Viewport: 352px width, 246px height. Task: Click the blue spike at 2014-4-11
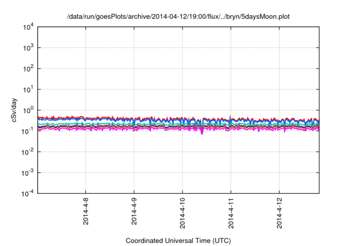pyautogui.click(x=230, y=119)
